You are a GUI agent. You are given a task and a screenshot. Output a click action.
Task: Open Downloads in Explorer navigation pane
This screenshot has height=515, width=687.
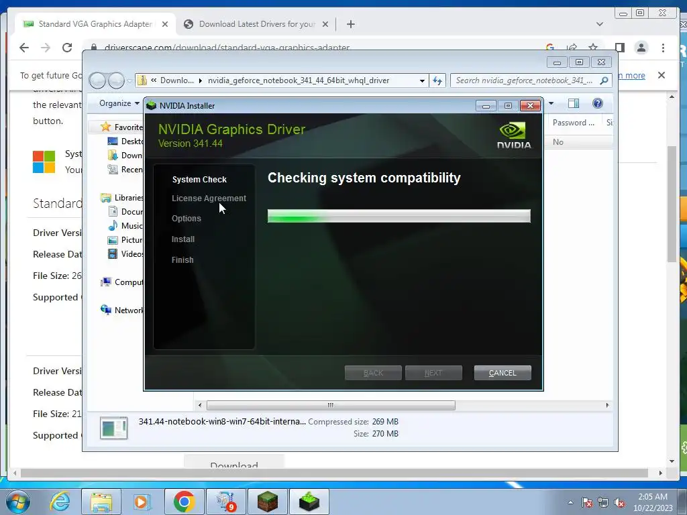coord(125,155)
